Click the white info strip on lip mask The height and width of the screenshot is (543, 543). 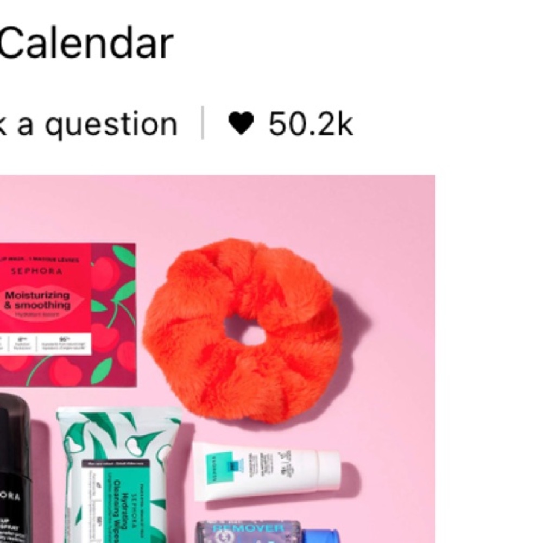[x=46, y=344]
